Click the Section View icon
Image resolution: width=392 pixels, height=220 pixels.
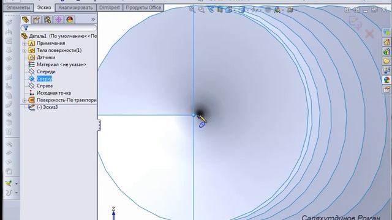coord(220,10)
